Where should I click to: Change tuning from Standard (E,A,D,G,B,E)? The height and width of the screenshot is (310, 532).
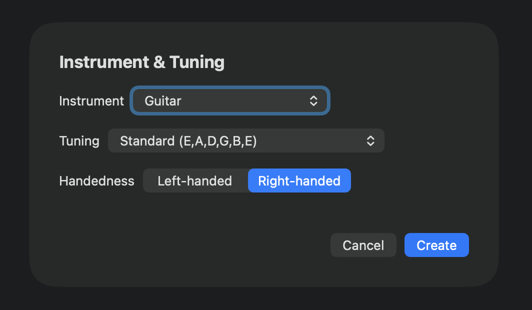pos(246,140)
